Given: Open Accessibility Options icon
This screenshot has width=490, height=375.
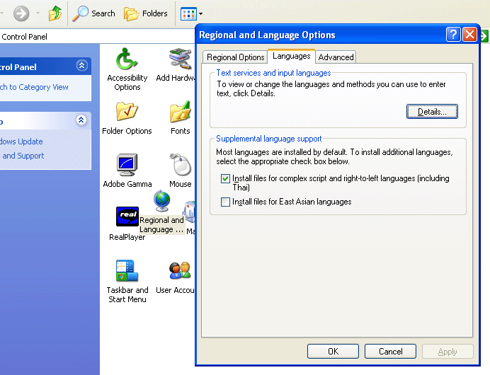Looking at the screenshot, I should click(x=127, y=61).
